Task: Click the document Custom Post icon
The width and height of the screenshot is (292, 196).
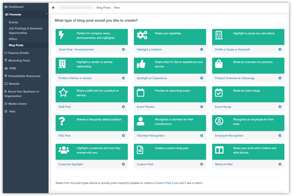Action: tap(140, 150)
